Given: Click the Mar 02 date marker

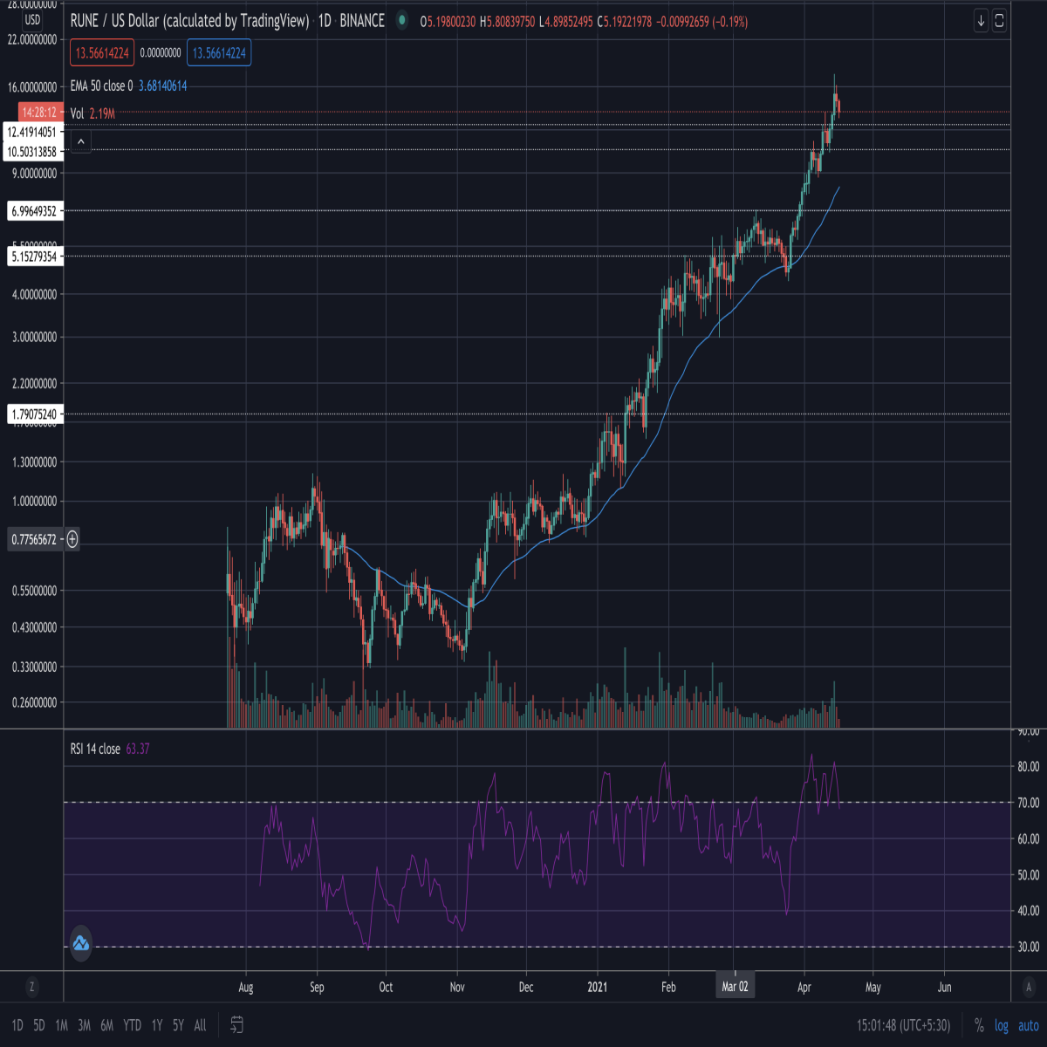Looking at the screenshot, I should click(735, 987).
